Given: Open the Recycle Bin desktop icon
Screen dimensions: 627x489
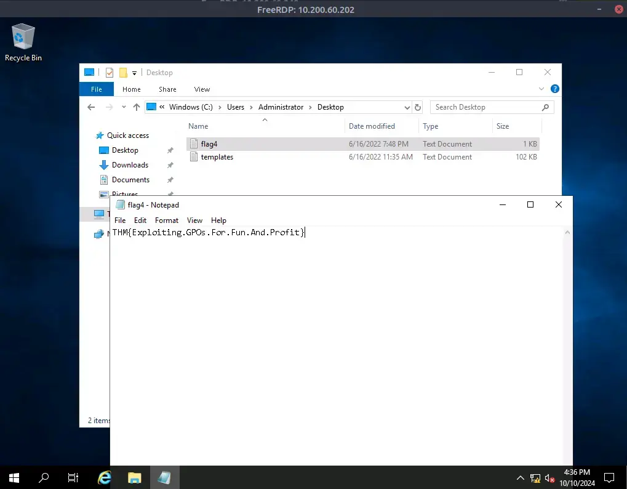Looking at the screenshot, I should coord(23,42).
